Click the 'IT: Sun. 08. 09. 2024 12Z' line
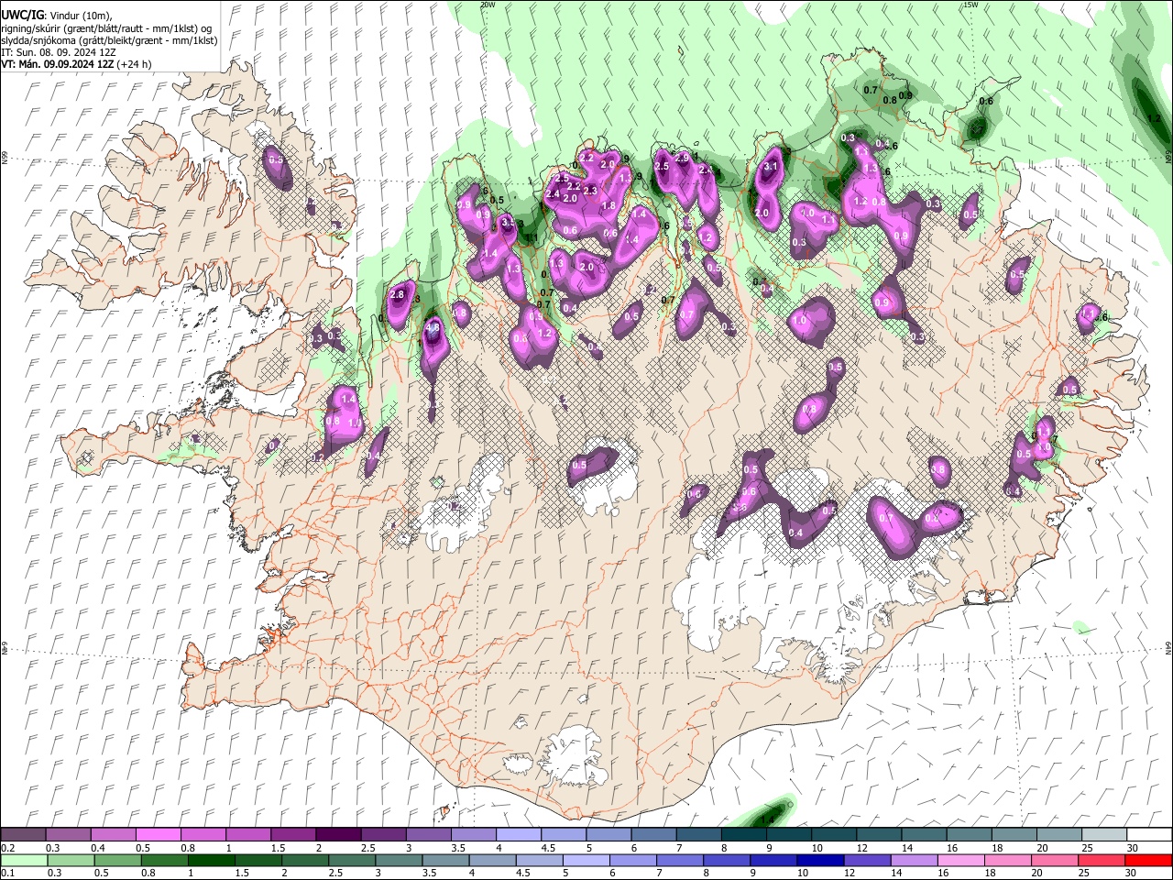1173x880 pixels. (59, 52)
